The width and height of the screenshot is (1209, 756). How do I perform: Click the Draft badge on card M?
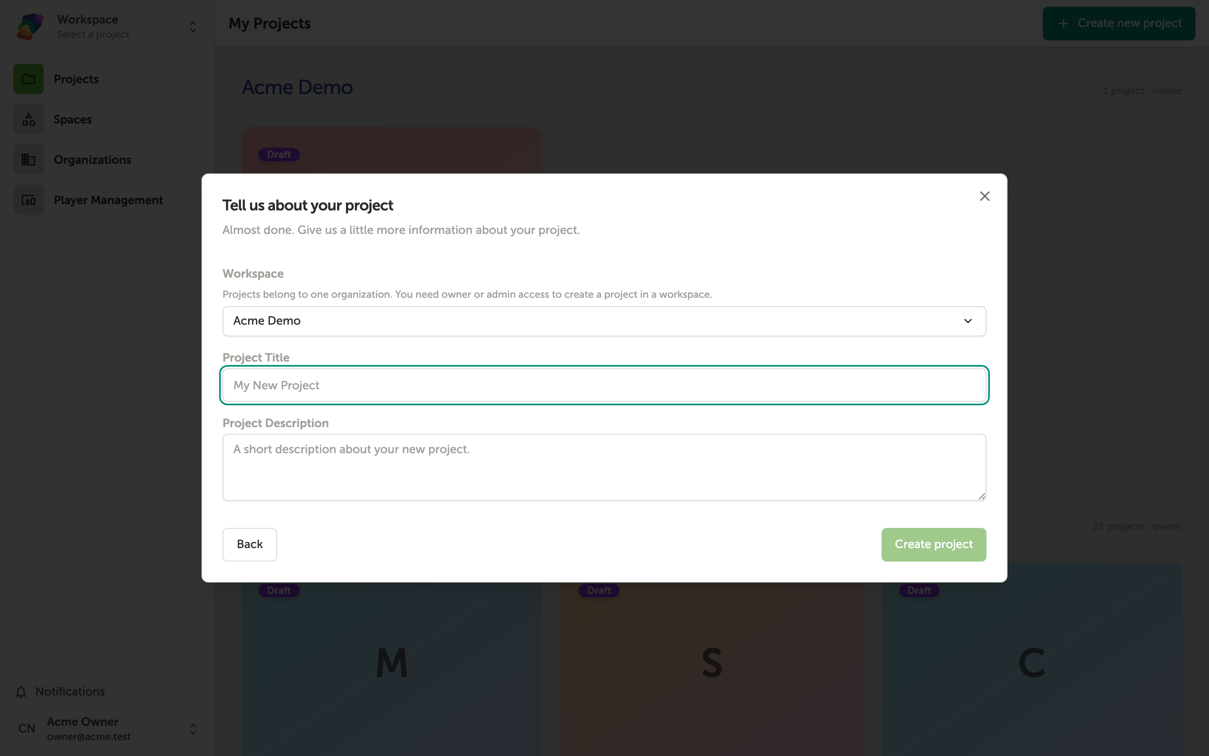point(279,591)
